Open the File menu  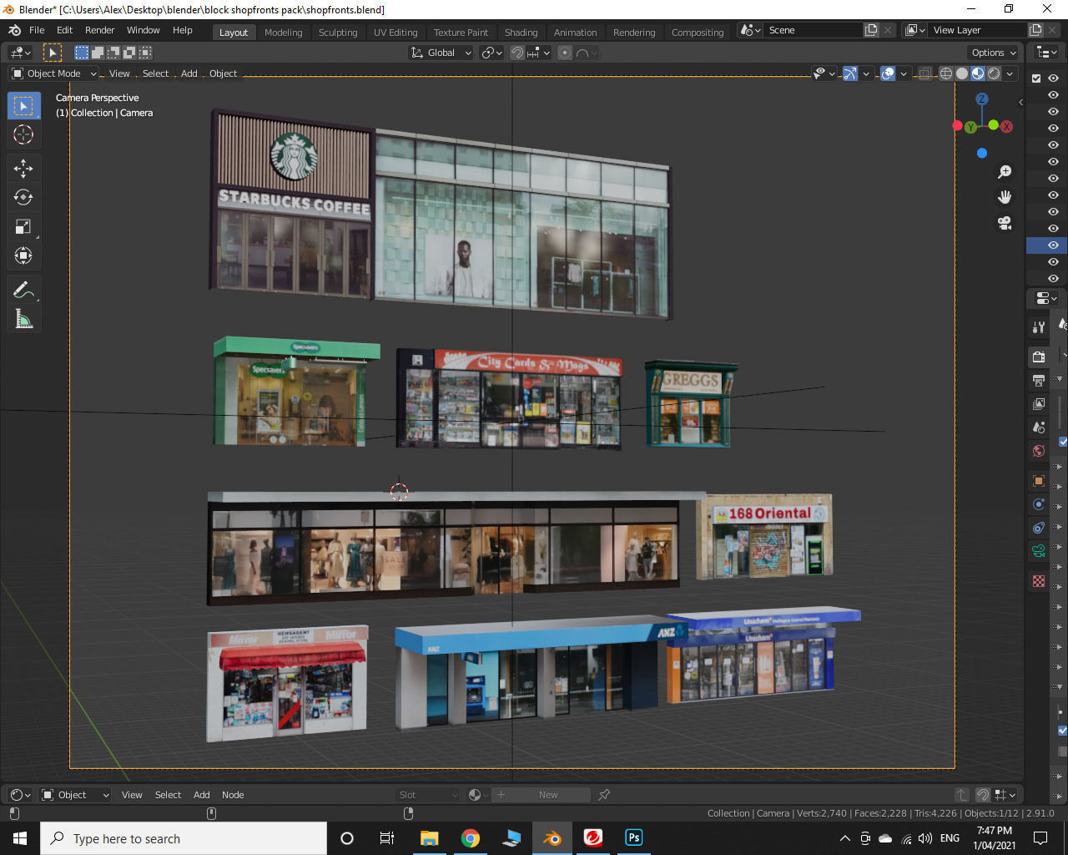pyautogui.click(x=37, y=30)
